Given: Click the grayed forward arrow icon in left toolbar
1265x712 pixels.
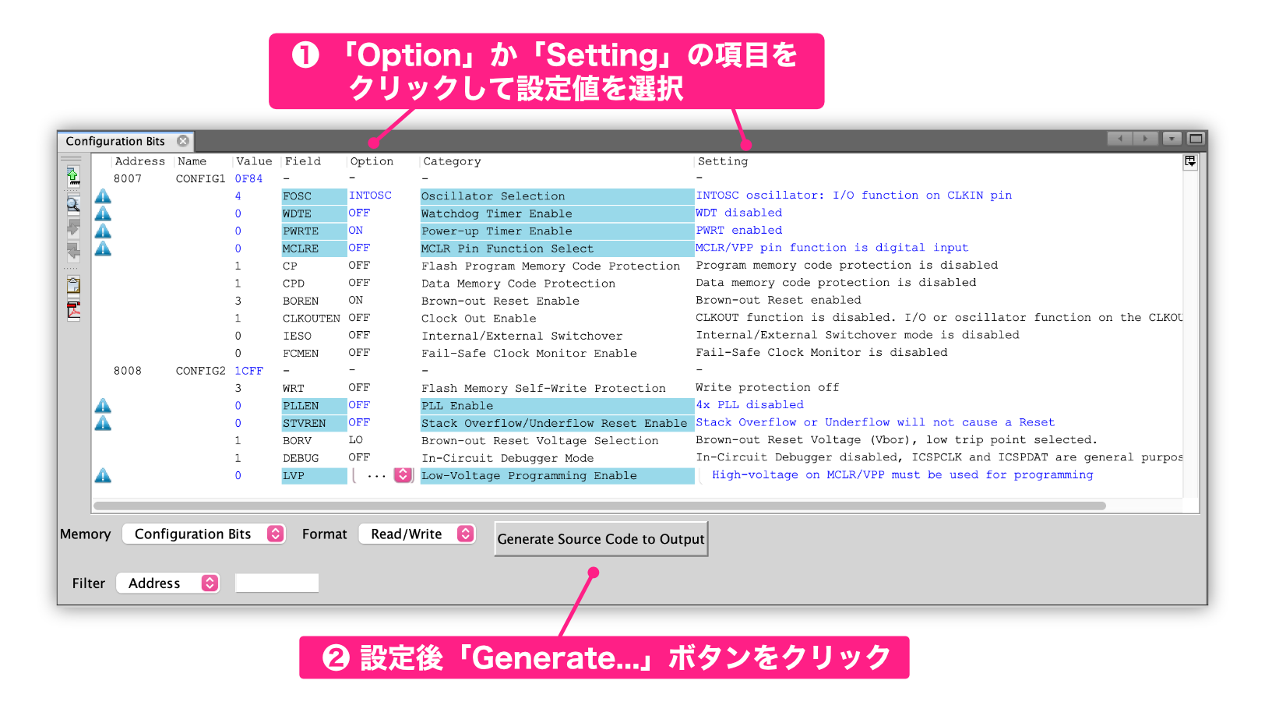Looking at the screenshot, I should tap(72, 227).
